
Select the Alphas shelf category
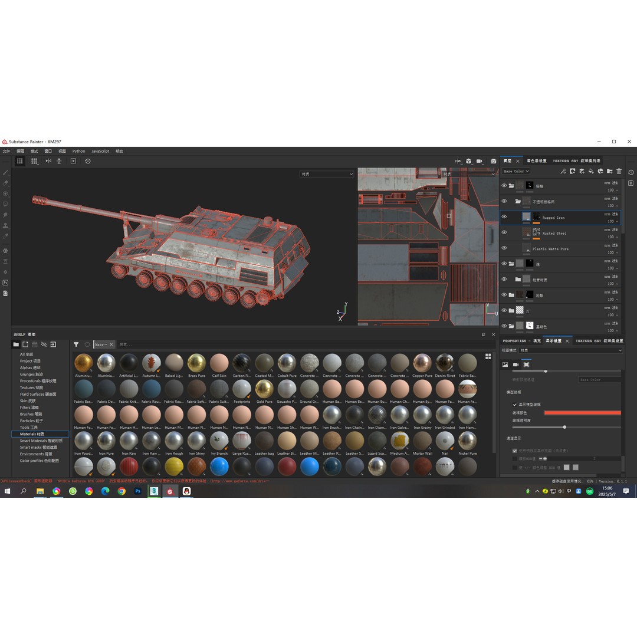pyautogui.click(x=30, y=367)
